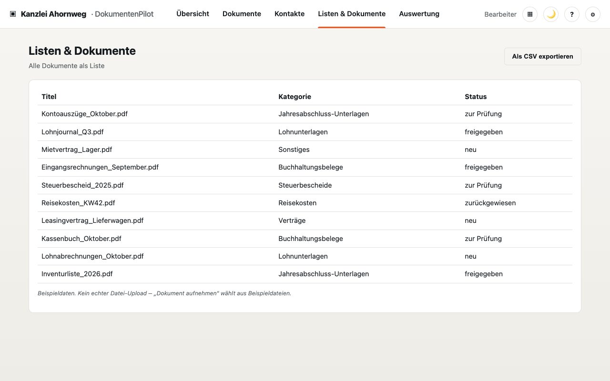
Task: Click the DokumentenPilot app name
Action: click(x=124, y=14)
